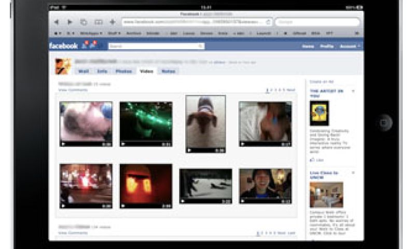
Task: Click the Create an Ad link
Action: (x=322, y=82)
